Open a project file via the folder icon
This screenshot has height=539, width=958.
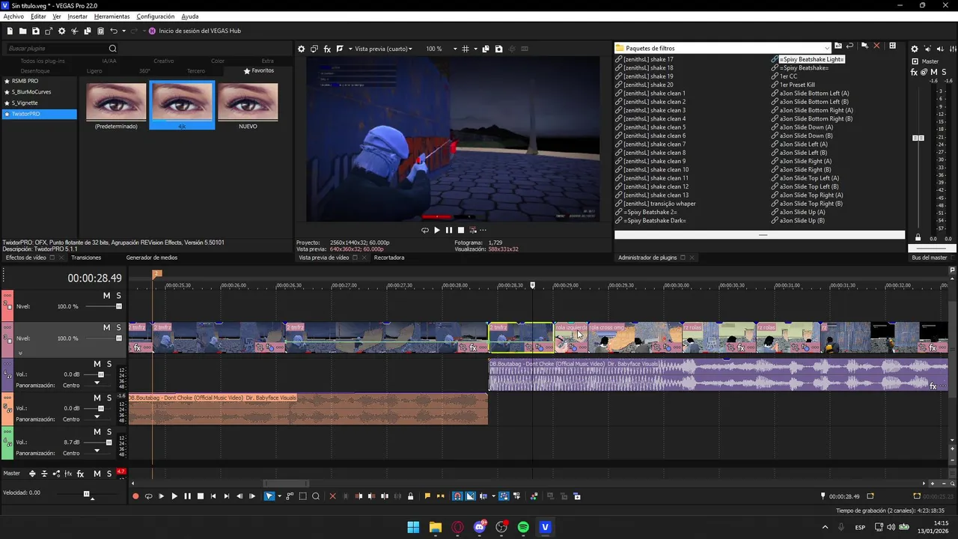point(22,31)
